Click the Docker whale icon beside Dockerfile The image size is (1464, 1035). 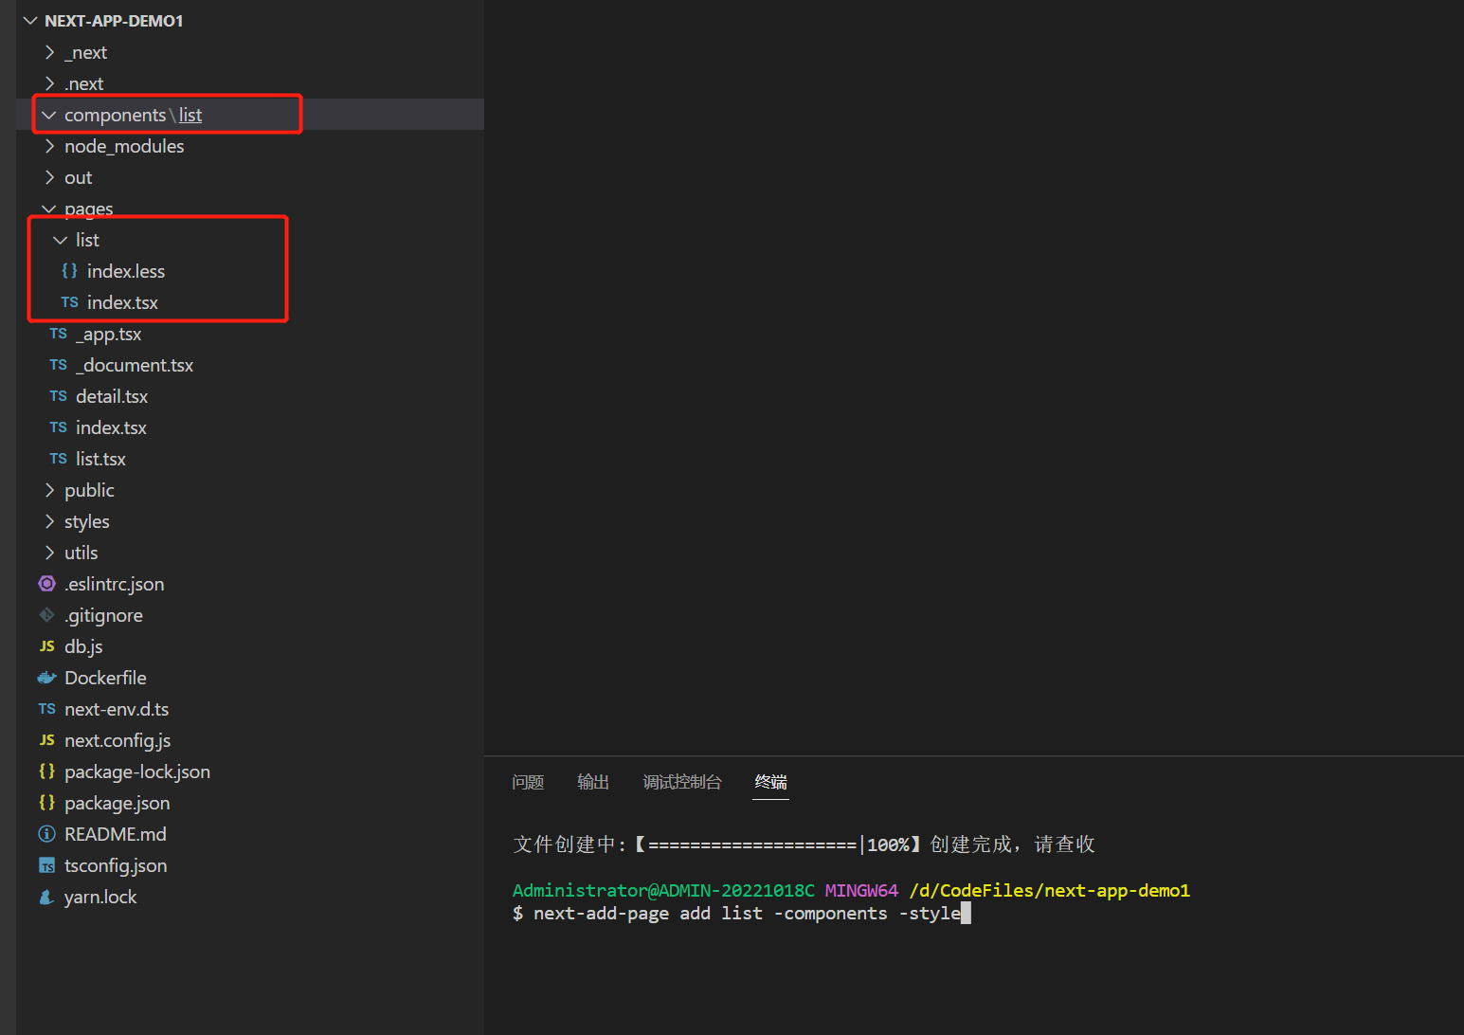[x=46, y=678]
